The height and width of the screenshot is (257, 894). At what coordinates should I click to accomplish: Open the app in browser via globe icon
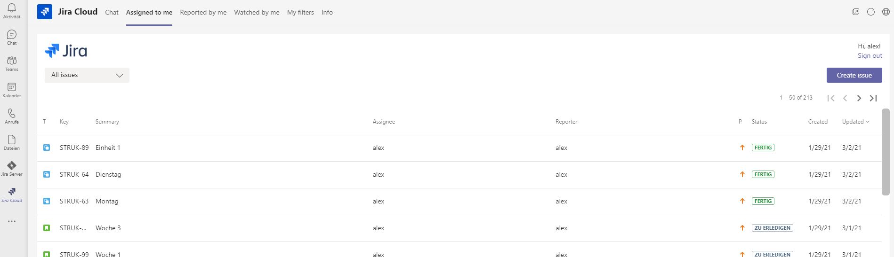pos(886,12)
